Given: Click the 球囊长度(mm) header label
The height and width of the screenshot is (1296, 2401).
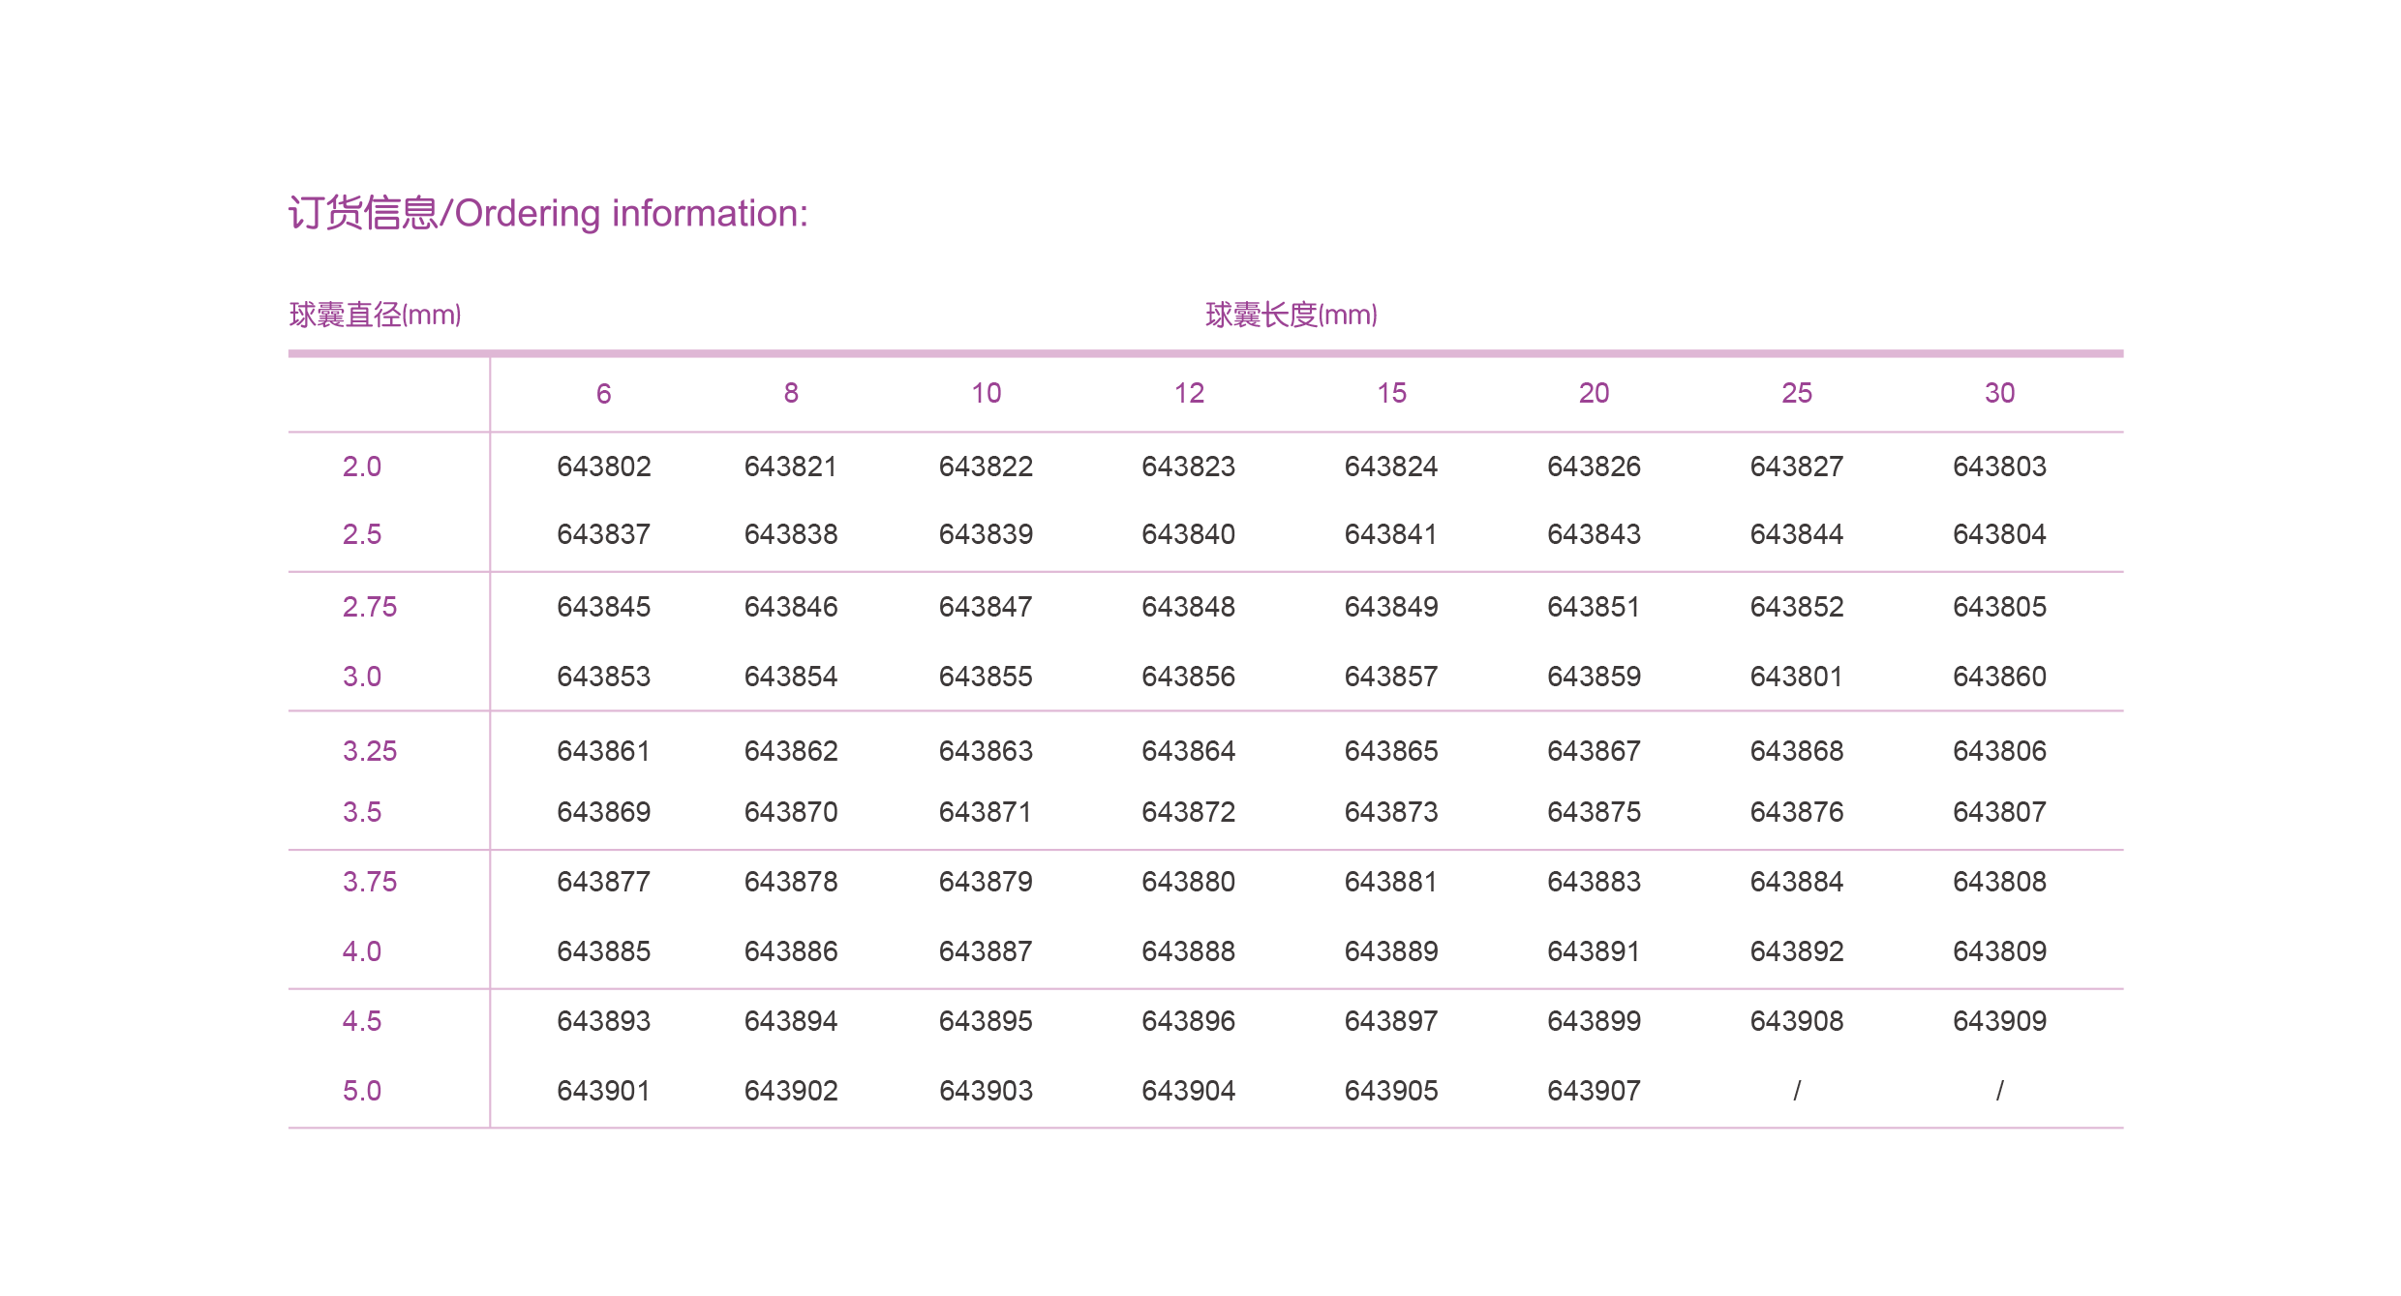Looking at the screenshot, I should click(1291, 315).
